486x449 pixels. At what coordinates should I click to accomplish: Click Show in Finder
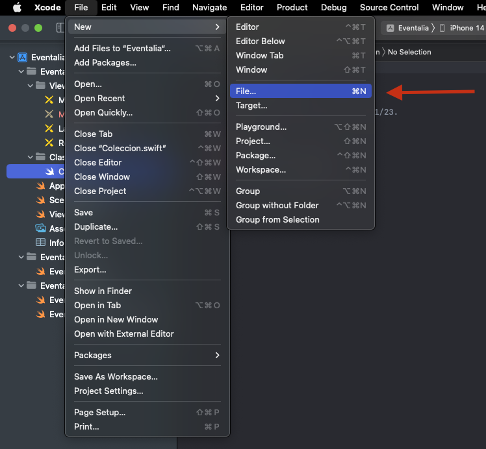(x=147, y=291)
